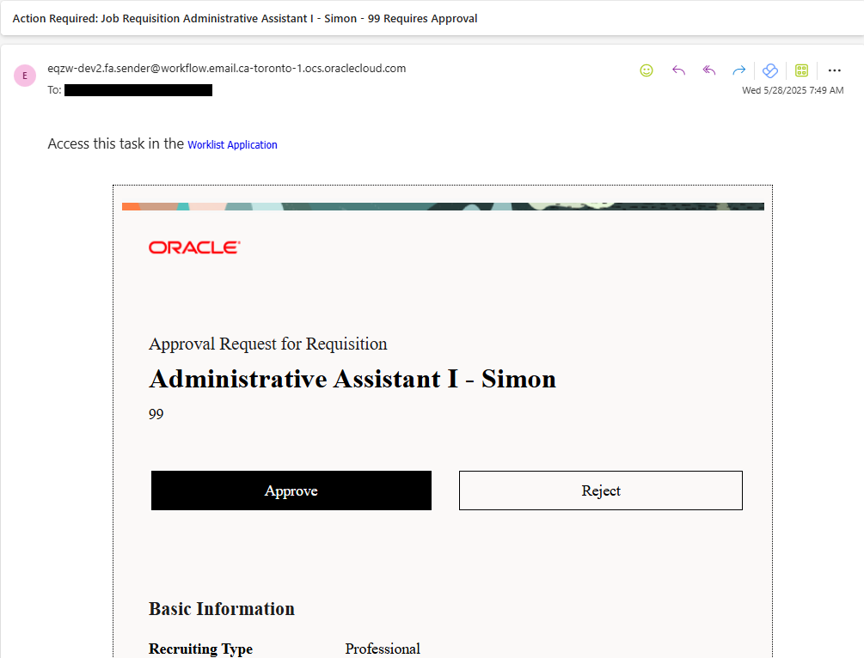Click the sender's avatar circle
Viewport: 864px width, 658px height.
pyautogui.click(x=24, y=75)
